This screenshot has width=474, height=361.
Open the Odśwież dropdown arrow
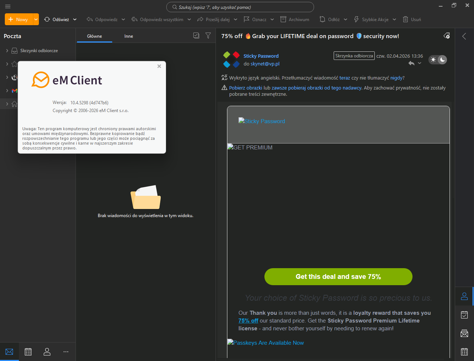(x=75, y=19)
